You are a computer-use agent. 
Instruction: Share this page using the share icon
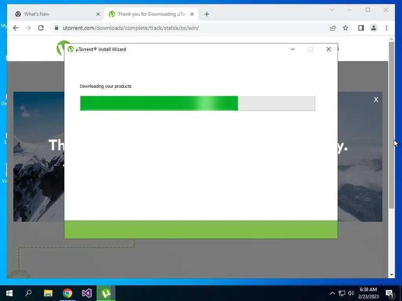click(333, 28)
